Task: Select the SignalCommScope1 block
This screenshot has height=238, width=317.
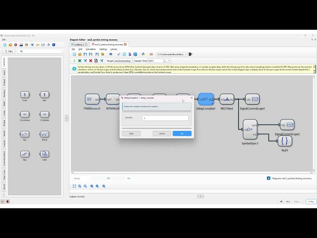Action: click(252, 99)
